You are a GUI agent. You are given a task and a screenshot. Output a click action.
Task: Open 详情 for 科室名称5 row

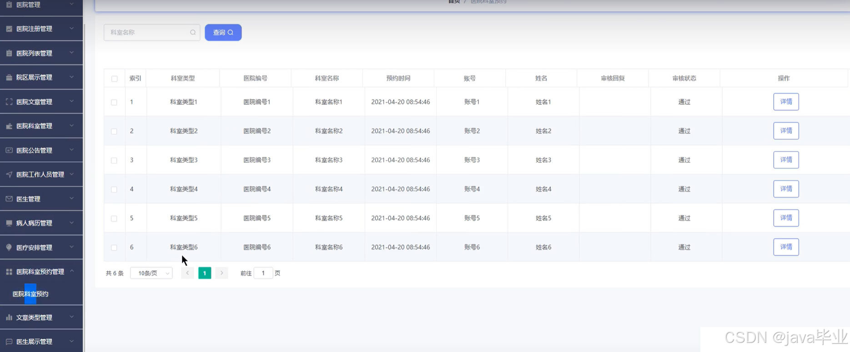(x=786, y=218)
